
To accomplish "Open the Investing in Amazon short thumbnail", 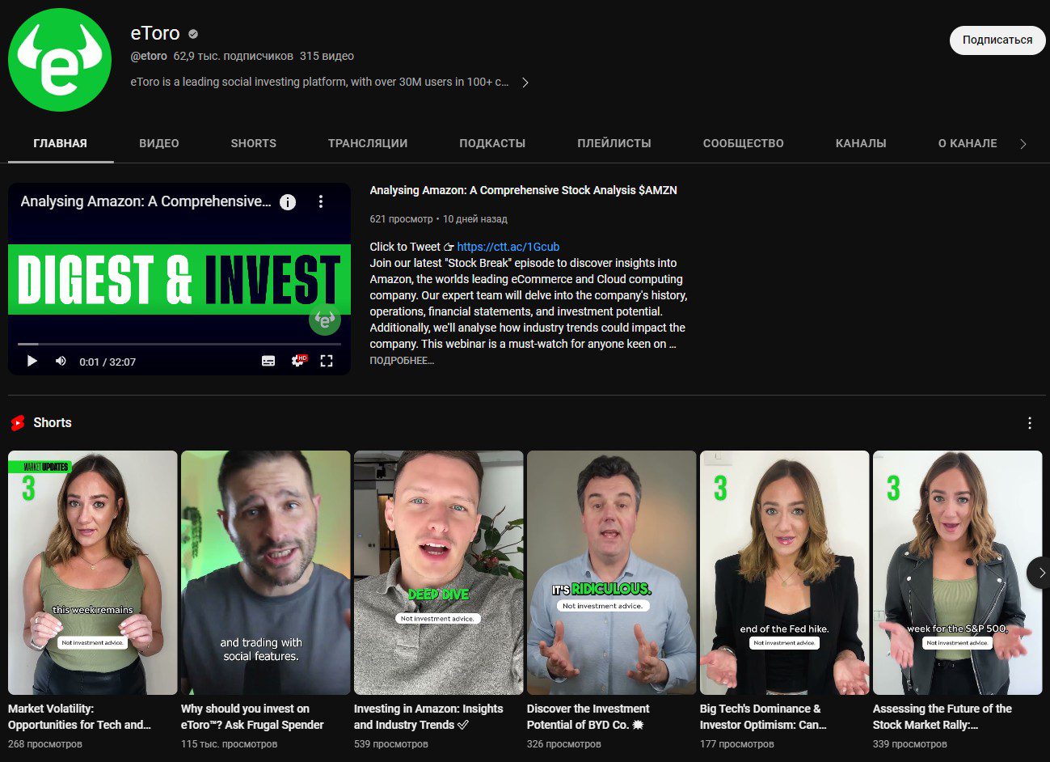I will click(439, 573).
